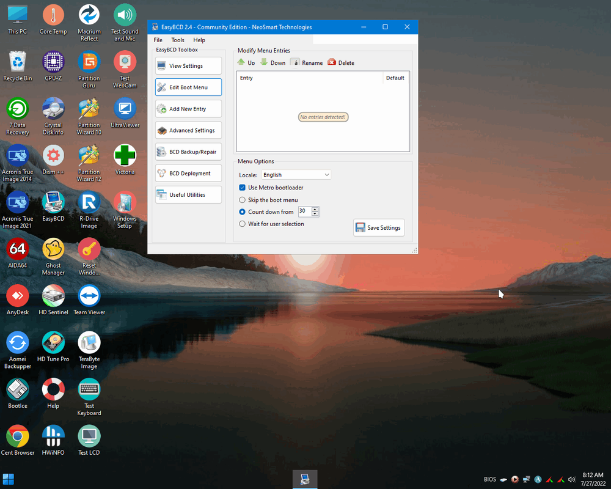Select Windows Setup desktop icon
The image size is (611, 489).
[x=125, y=210]
